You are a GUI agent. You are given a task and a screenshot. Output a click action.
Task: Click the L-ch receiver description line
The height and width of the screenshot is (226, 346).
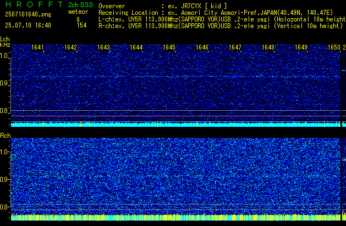tap(222, 19)
